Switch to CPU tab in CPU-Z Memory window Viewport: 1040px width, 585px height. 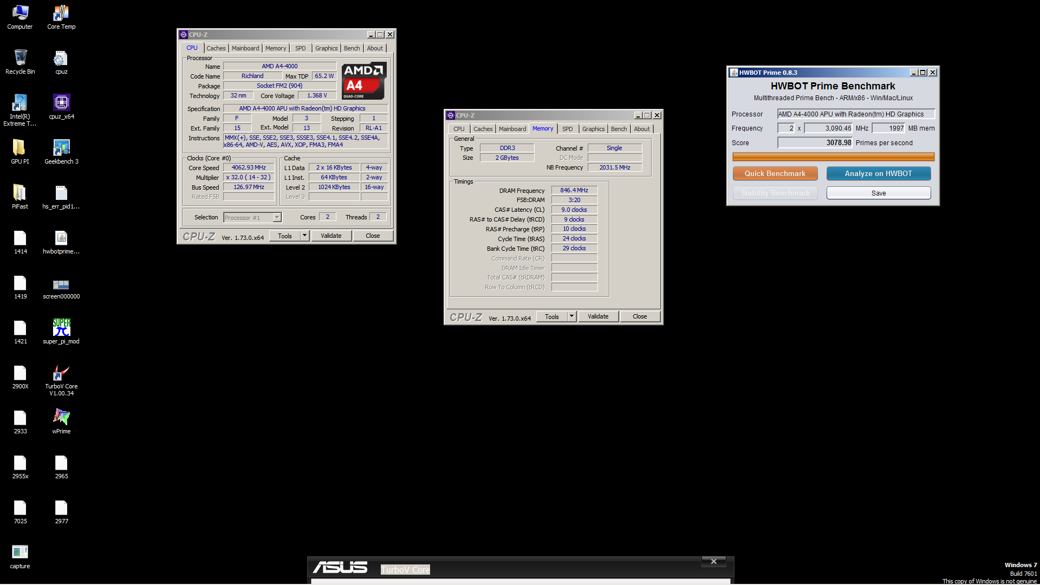click(459, 129)
